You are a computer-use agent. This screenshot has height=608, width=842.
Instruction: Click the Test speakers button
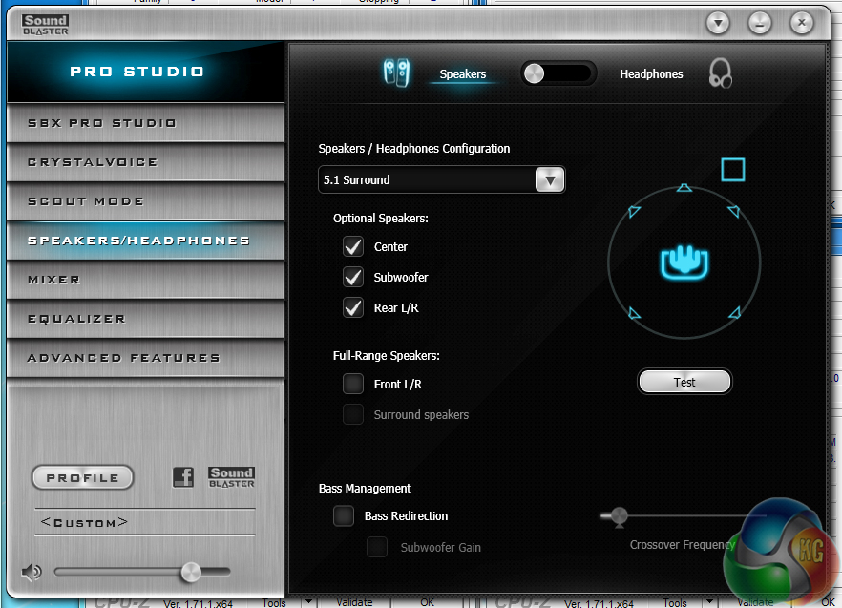(x=684, y=382)
